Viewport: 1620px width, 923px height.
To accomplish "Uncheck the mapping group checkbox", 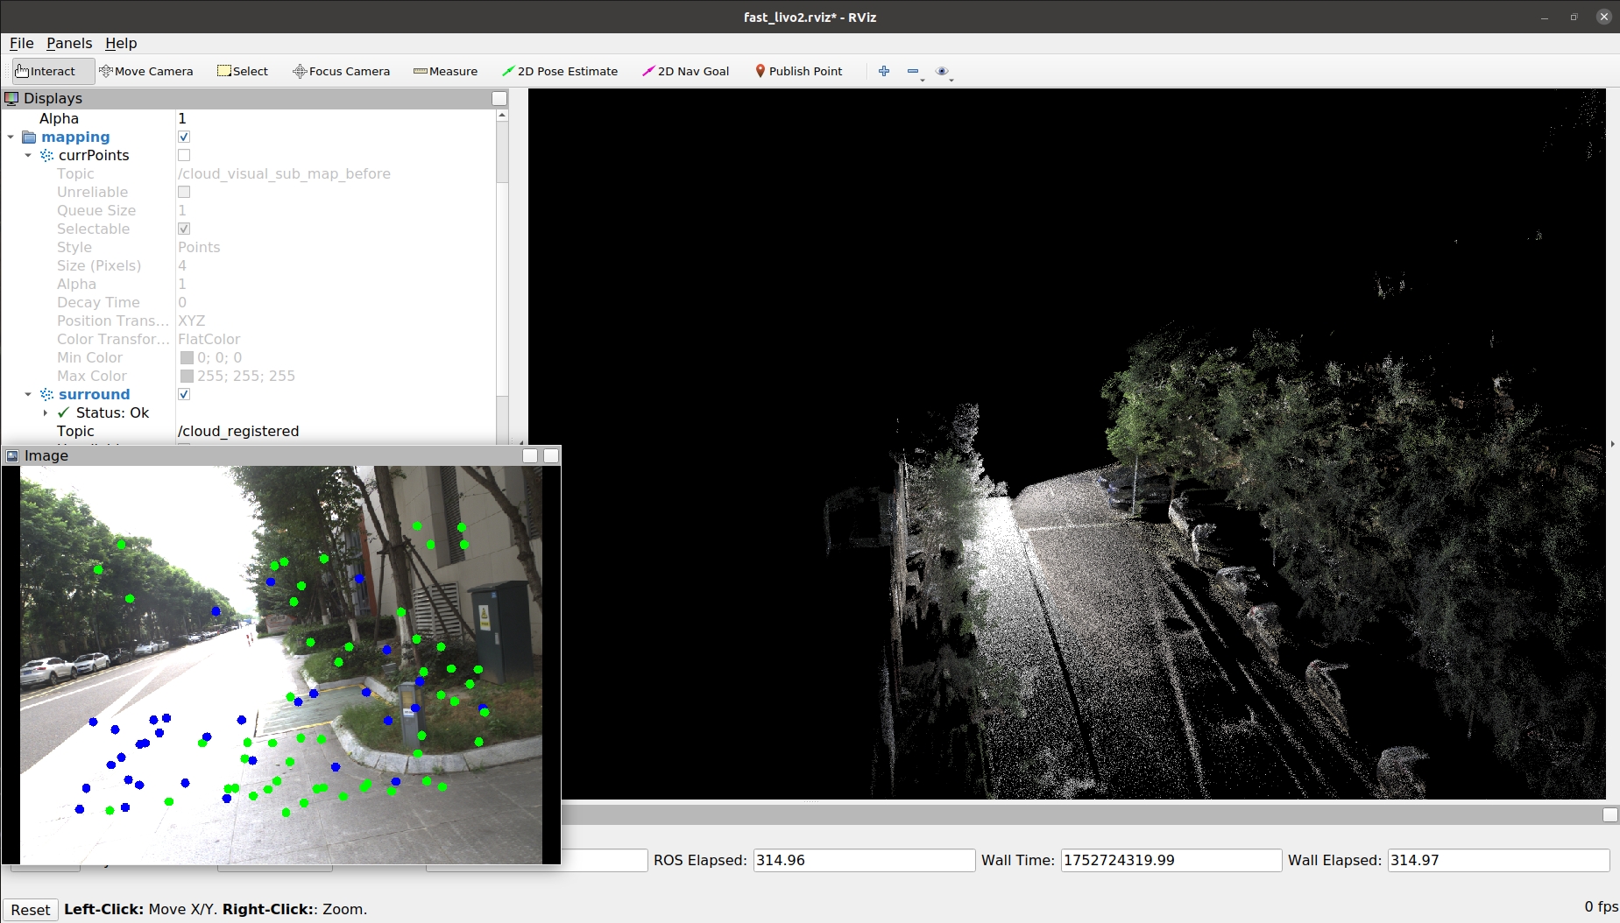I will (x=184, y=137).
